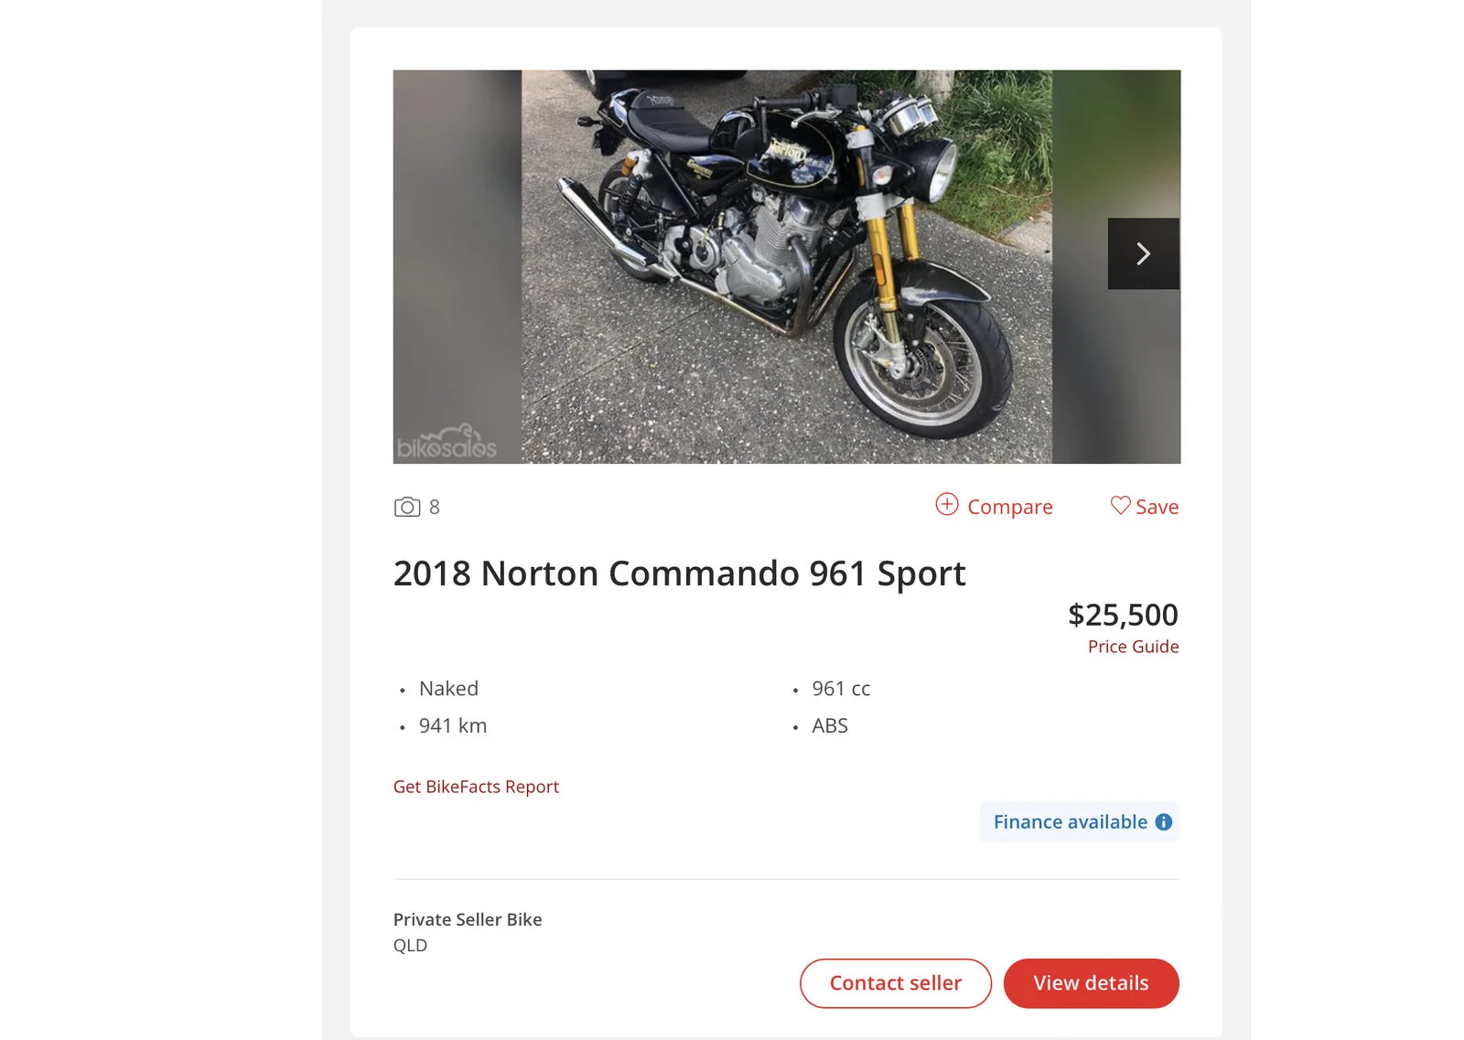Click the photo count number 8

coord(435,507)
